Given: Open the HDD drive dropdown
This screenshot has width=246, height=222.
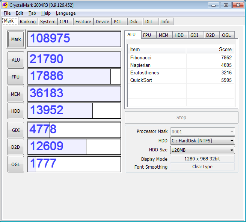Looking at the screenshot, I should coord(202,141).
